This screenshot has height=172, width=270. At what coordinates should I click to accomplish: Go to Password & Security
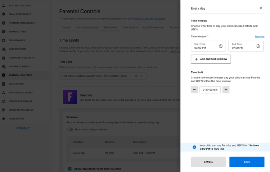(21, 58)
